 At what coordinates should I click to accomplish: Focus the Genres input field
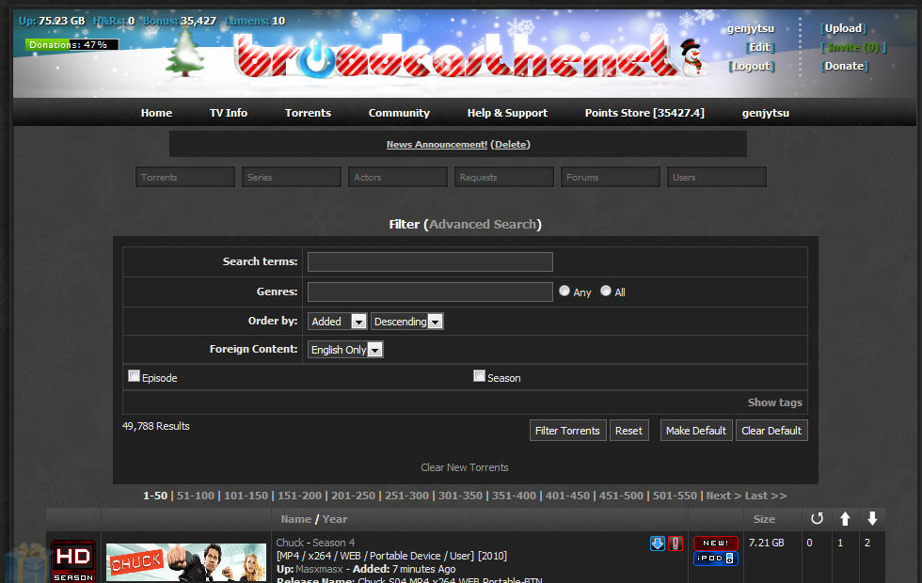(x=430, y=291)
